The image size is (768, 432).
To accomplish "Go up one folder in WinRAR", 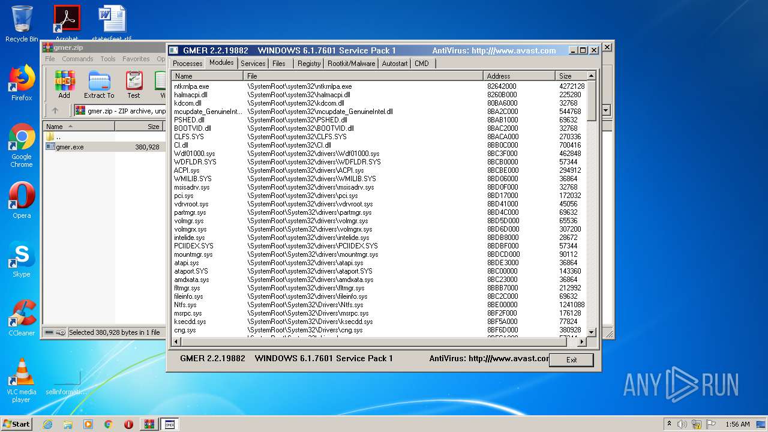I will point(55,110).
